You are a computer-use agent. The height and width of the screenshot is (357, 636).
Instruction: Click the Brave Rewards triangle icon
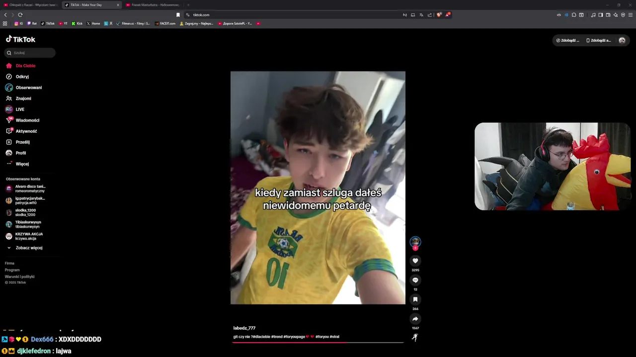[x=447, y=15]
